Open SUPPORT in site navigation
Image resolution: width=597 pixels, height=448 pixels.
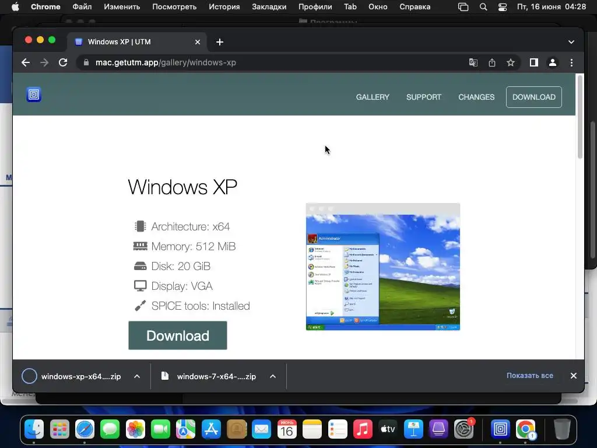[x=423, y=97]
